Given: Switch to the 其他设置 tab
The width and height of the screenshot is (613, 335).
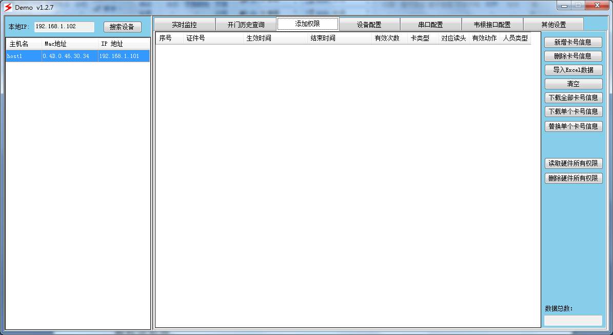Looking at the screenshot, I should 553,25.
